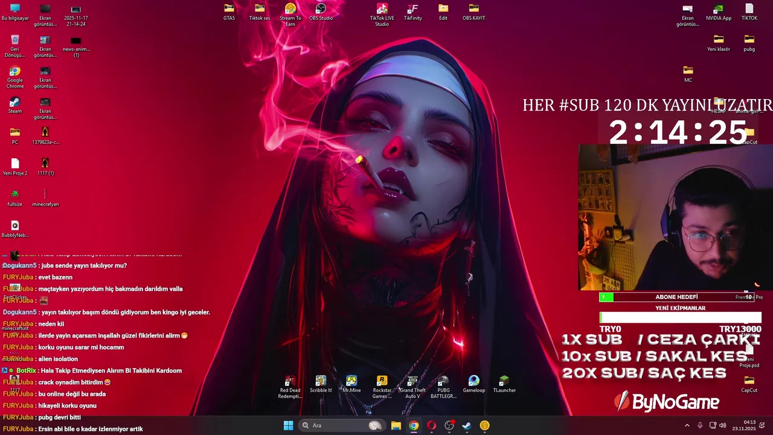Select the Yeni Proje 2 file
Viewport: 773px width, 435px height.
15,167
